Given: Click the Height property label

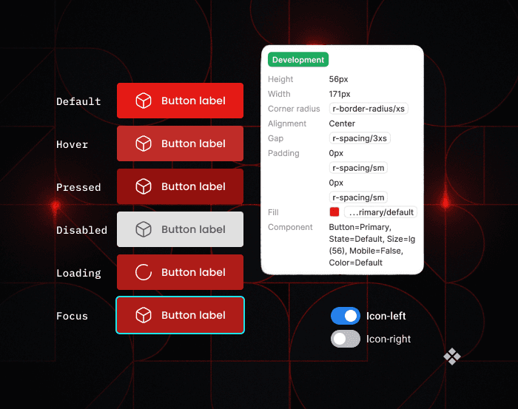Looking at the screenshot, I should [280, 79].
